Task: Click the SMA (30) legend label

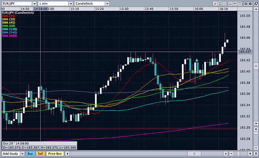Action: (8, 19)
